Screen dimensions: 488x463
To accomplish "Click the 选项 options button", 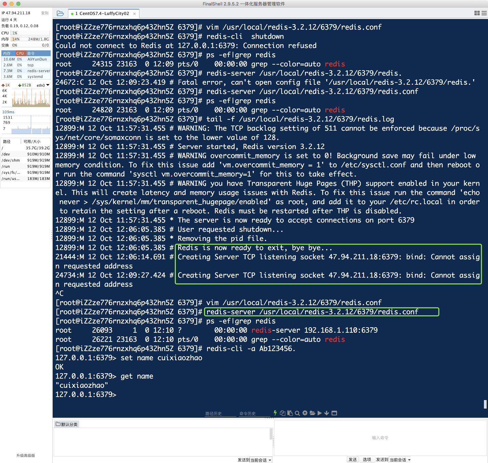I will point(367,460).
